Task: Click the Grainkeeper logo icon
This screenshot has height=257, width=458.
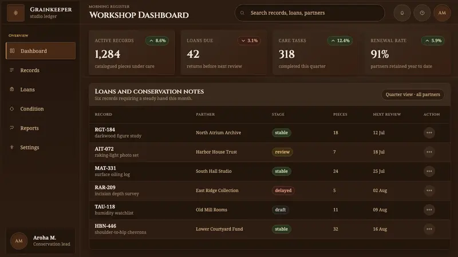Action: 16,13
